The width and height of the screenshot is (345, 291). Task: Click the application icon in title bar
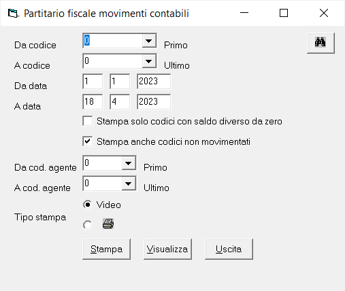pos(13,14)
